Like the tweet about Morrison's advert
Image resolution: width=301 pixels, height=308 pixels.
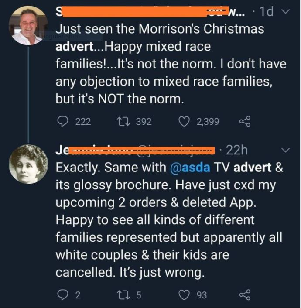click(x=185, y=122)
